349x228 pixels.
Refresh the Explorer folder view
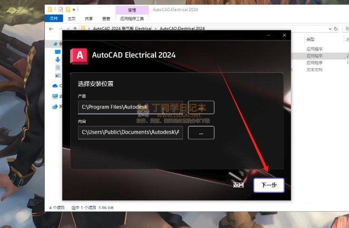336,29
